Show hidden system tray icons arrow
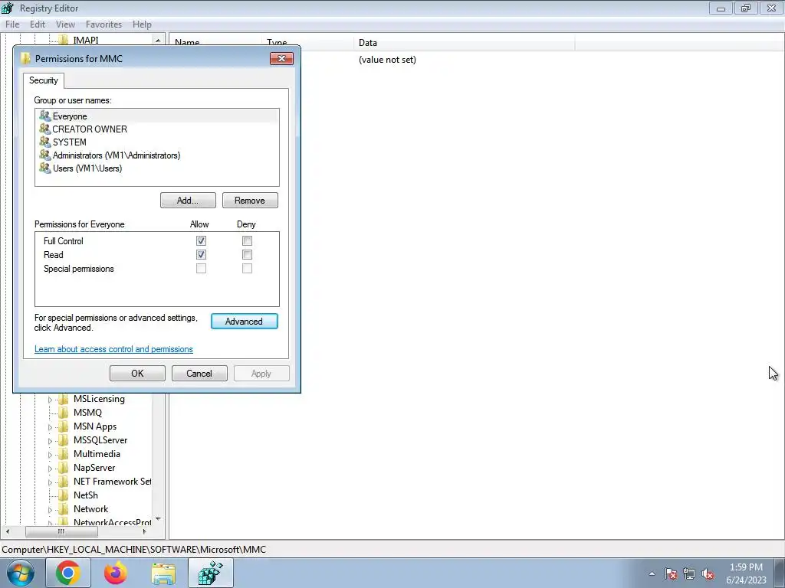 pyautogui.click(x=652, y=573)
